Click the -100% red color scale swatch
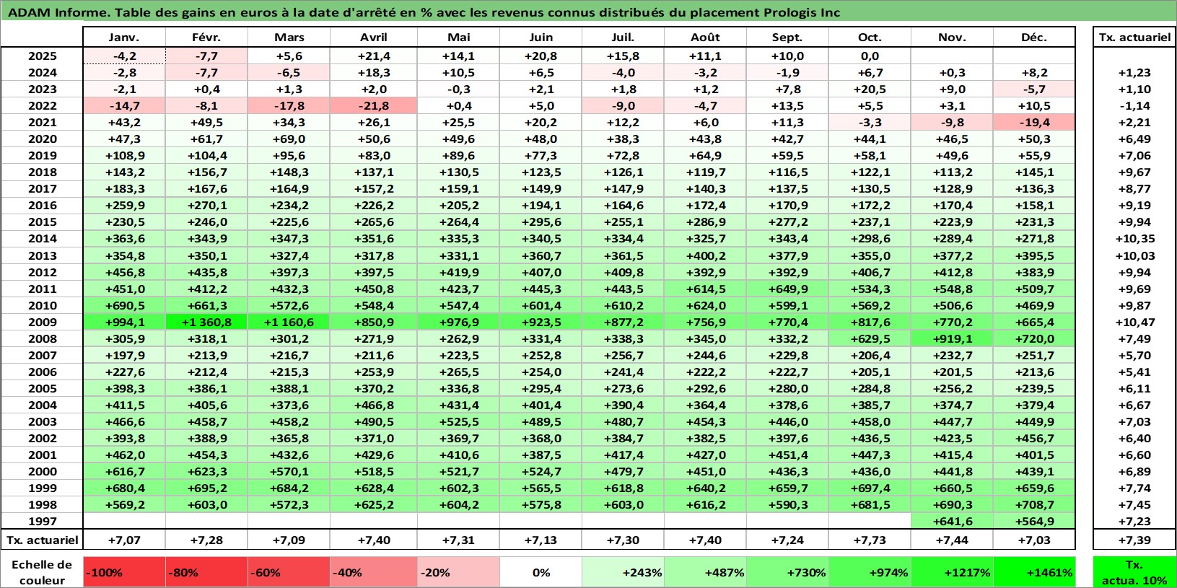The height and width of the screenshot is (588, 1177). tap(125, 572)
